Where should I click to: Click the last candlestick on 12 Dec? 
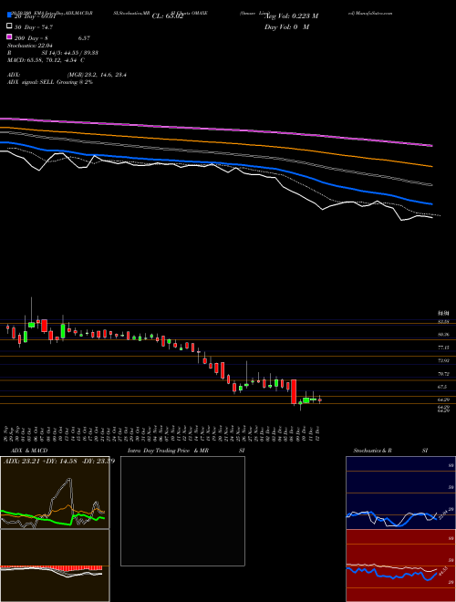pos(320,400)
